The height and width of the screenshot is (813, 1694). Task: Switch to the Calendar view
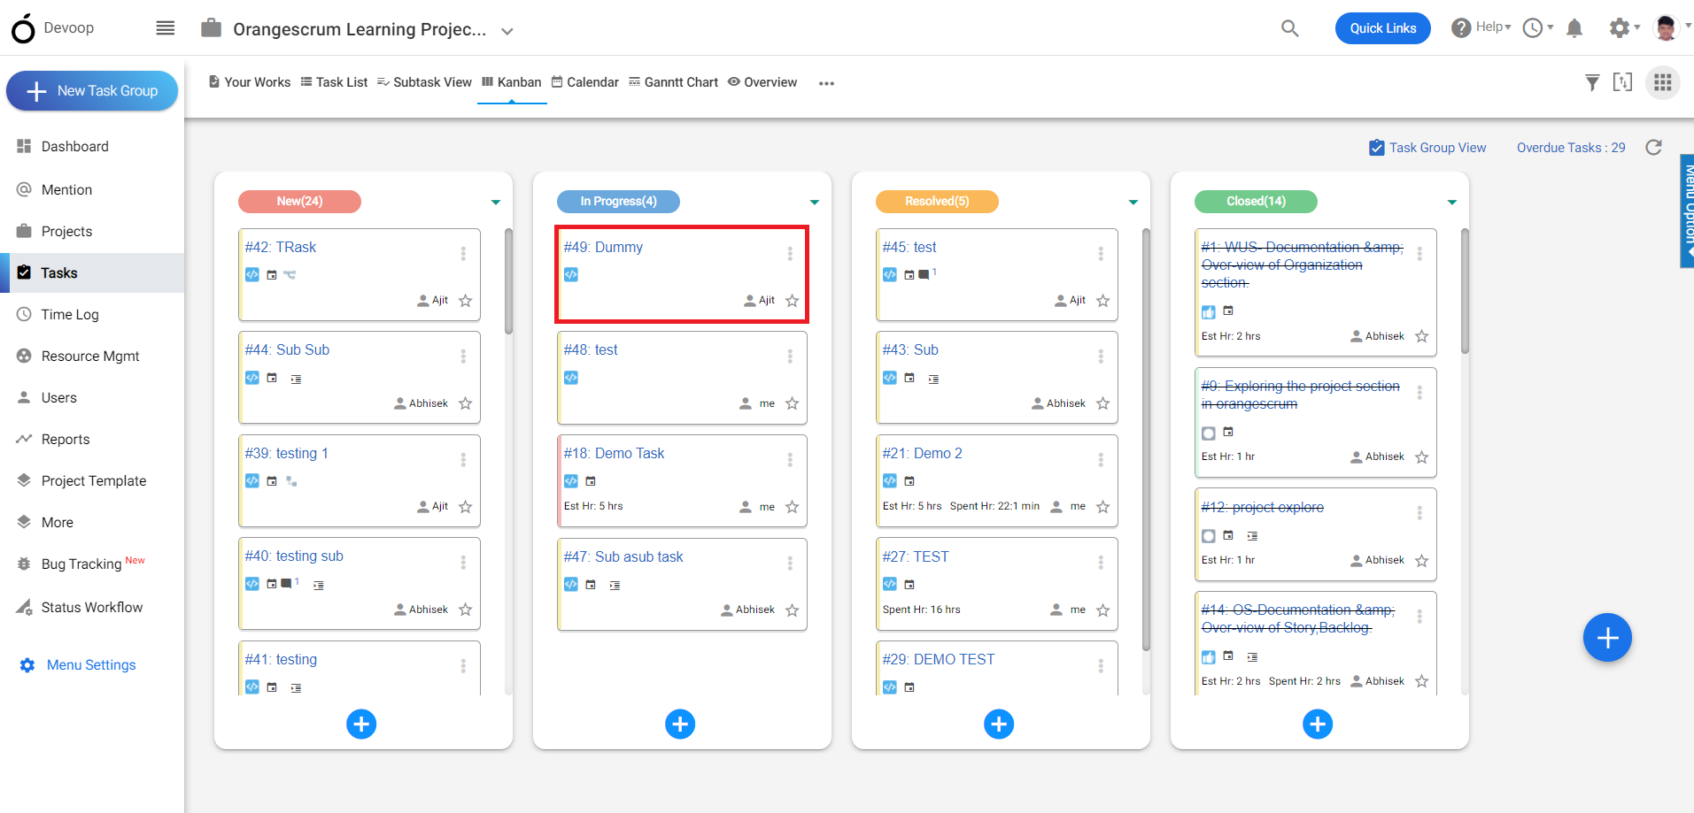coord(585,82)
